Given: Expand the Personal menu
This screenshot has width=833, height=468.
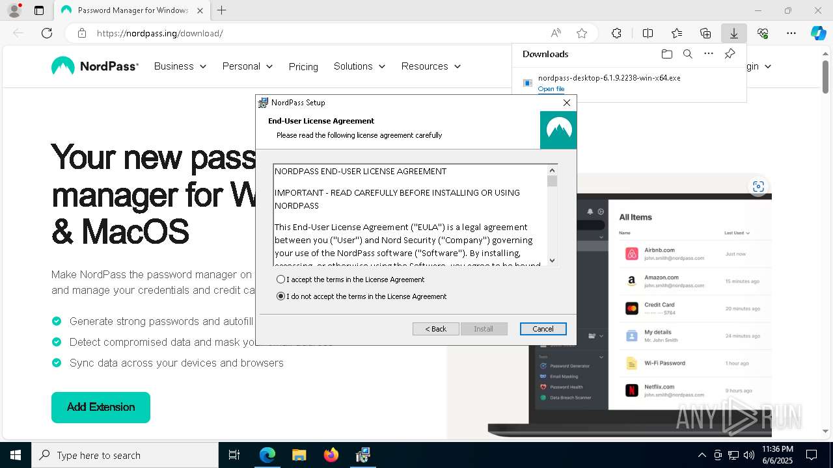Looking at the screenshot, I should click(x=247, y=66).
